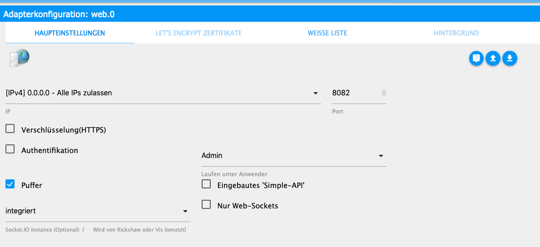Decrease the Port value with down arrow
The image size is (540, 247).
coord(384,94)
